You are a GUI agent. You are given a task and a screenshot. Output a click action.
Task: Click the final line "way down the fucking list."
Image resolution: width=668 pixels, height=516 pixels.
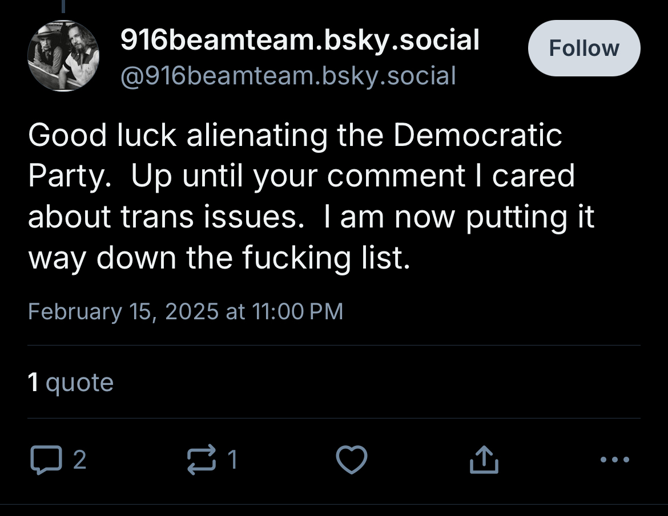point(219,258)
